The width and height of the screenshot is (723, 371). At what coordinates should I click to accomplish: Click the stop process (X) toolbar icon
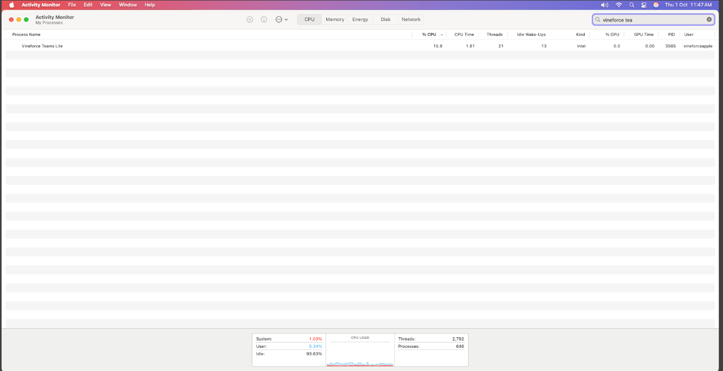[x=250, y=19]
